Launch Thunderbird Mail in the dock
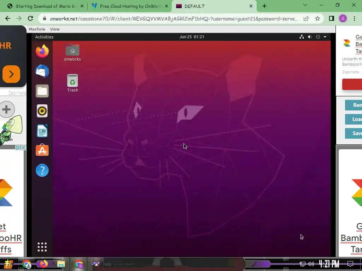The height and width of the screenshot is (271, 362). 42,71
